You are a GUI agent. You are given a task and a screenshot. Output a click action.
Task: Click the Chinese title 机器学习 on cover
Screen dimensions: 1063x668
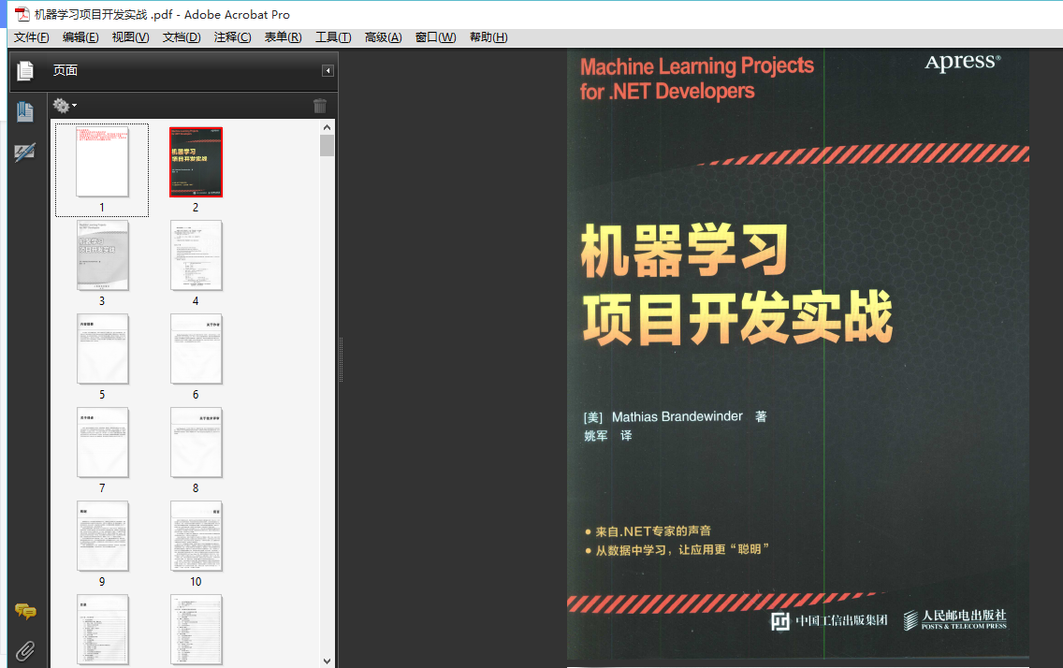(684, 250)
